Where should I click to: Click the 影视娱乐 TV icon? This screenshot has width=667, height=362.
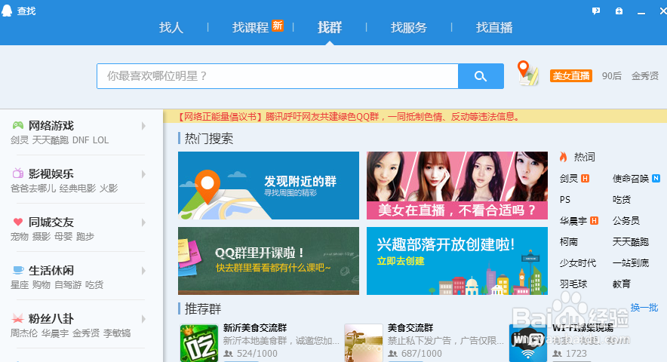(18, 173)
